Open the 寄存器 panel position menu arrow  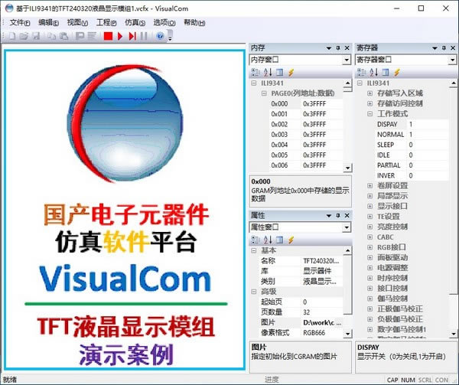tap(435, 48)
